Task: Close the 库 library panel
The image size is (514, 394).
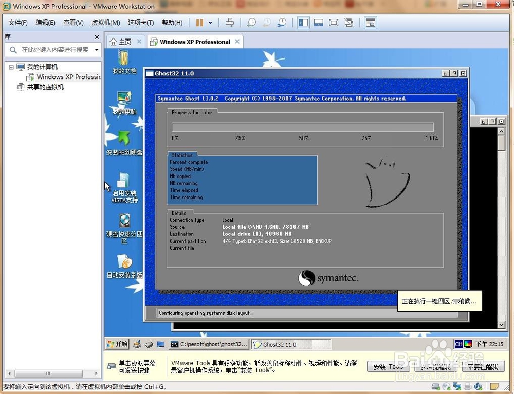Action: tap(97, 37)
